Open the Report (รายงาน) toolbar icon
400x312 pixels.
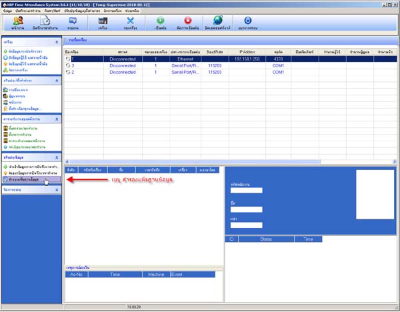(x=73, y=23)
